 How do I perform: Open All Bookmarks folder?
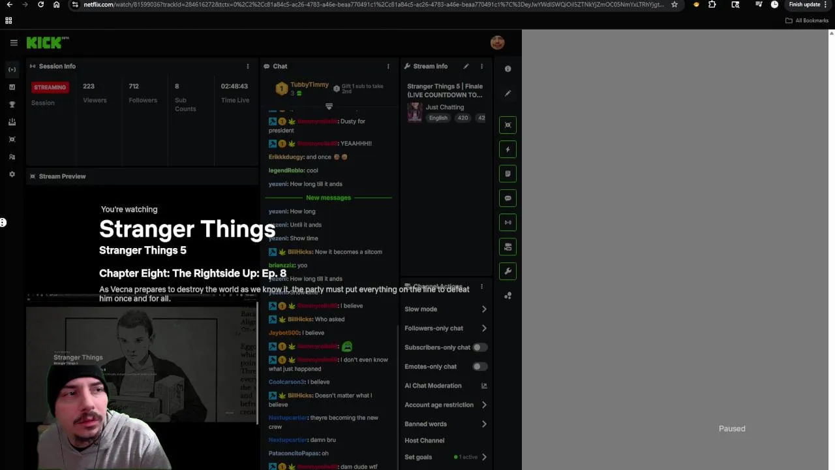point(807,20)
